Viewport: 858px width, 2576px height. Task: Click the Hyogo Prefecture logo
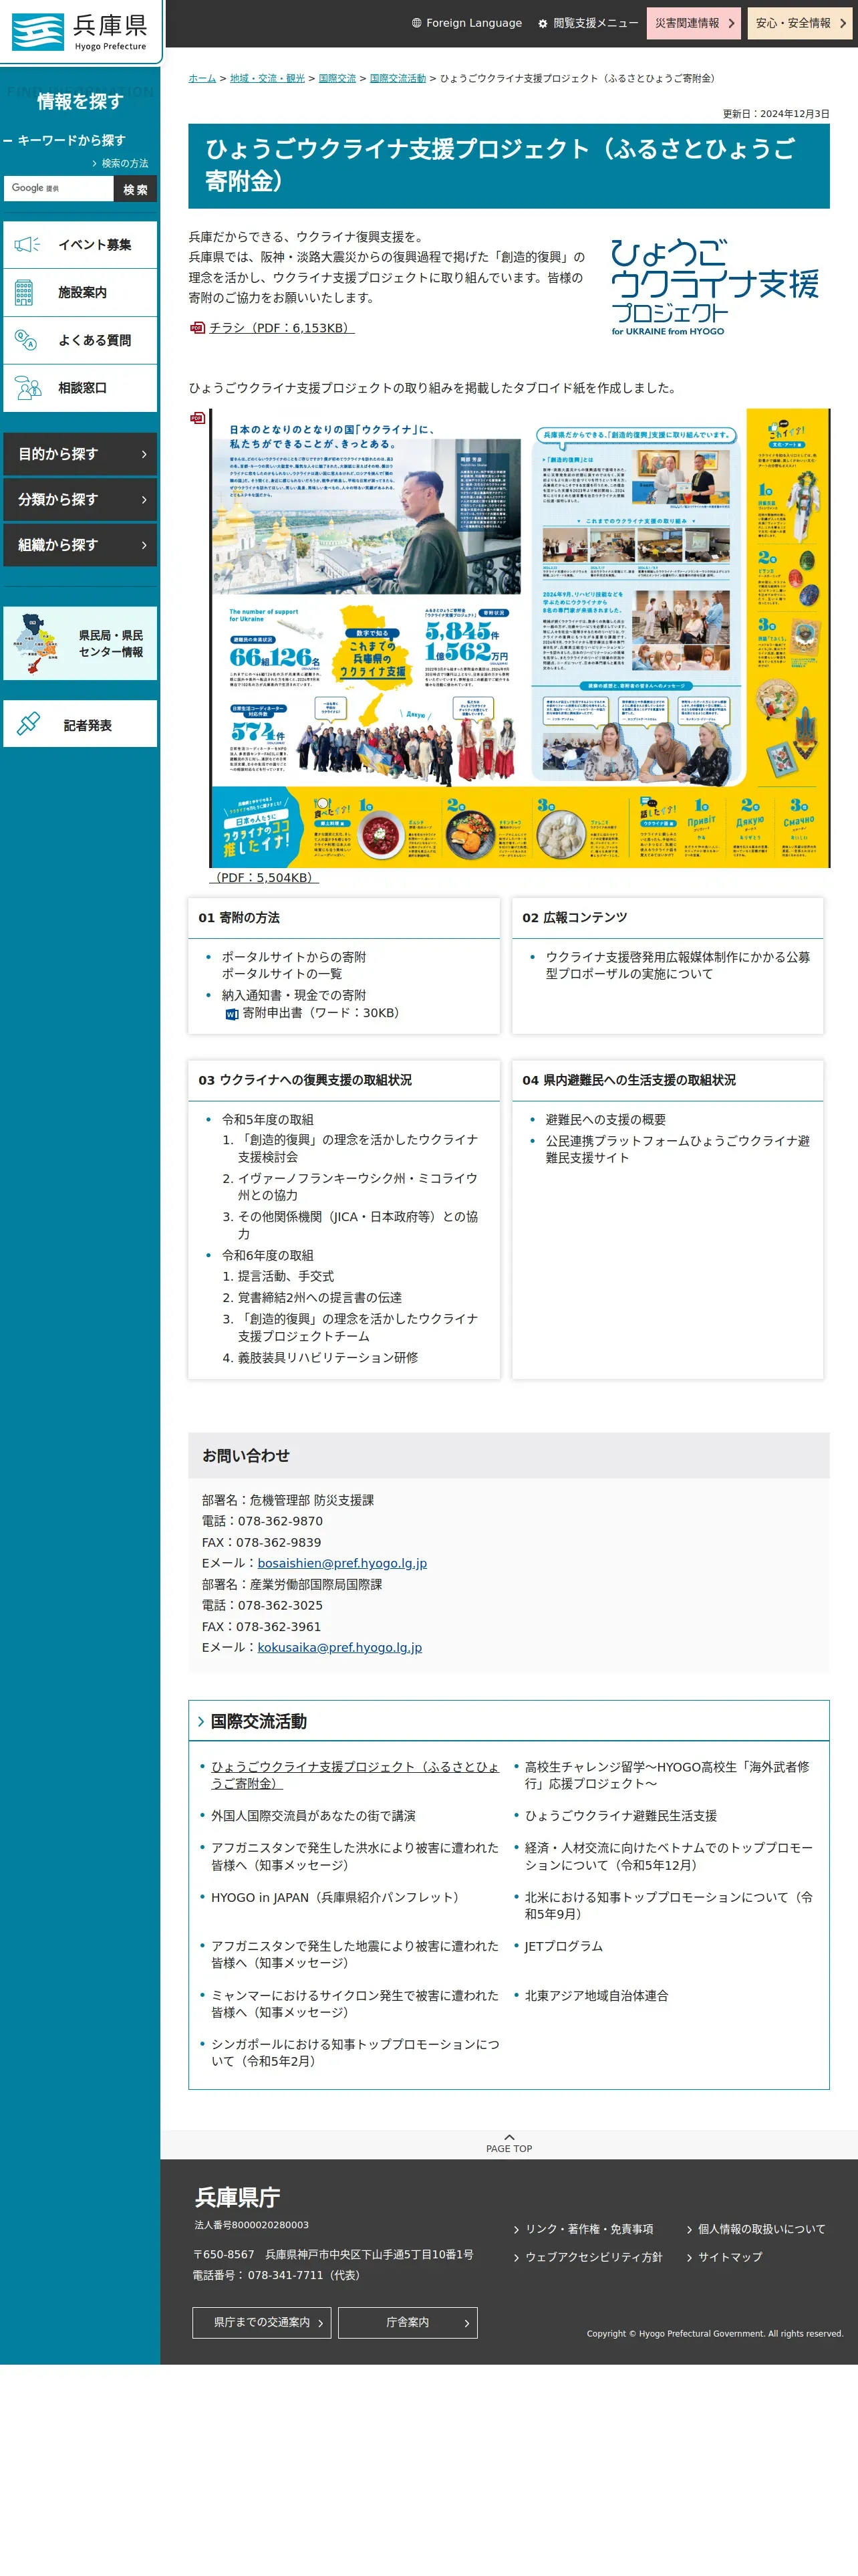tap(80, 32)
